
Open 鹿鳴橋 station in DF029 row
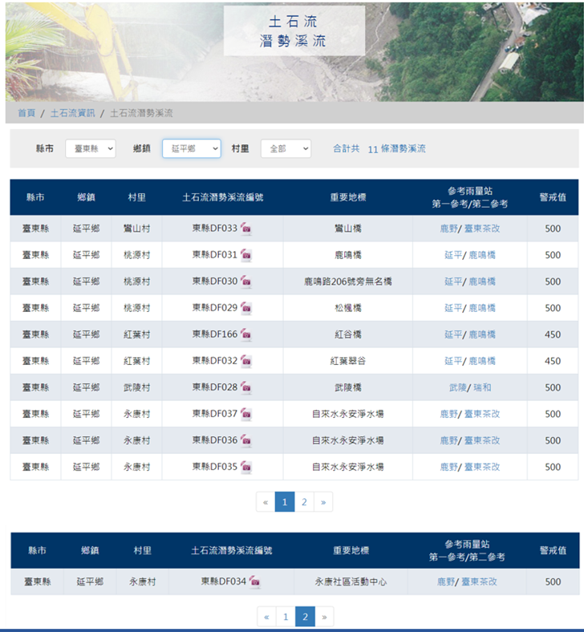[482, 308]
